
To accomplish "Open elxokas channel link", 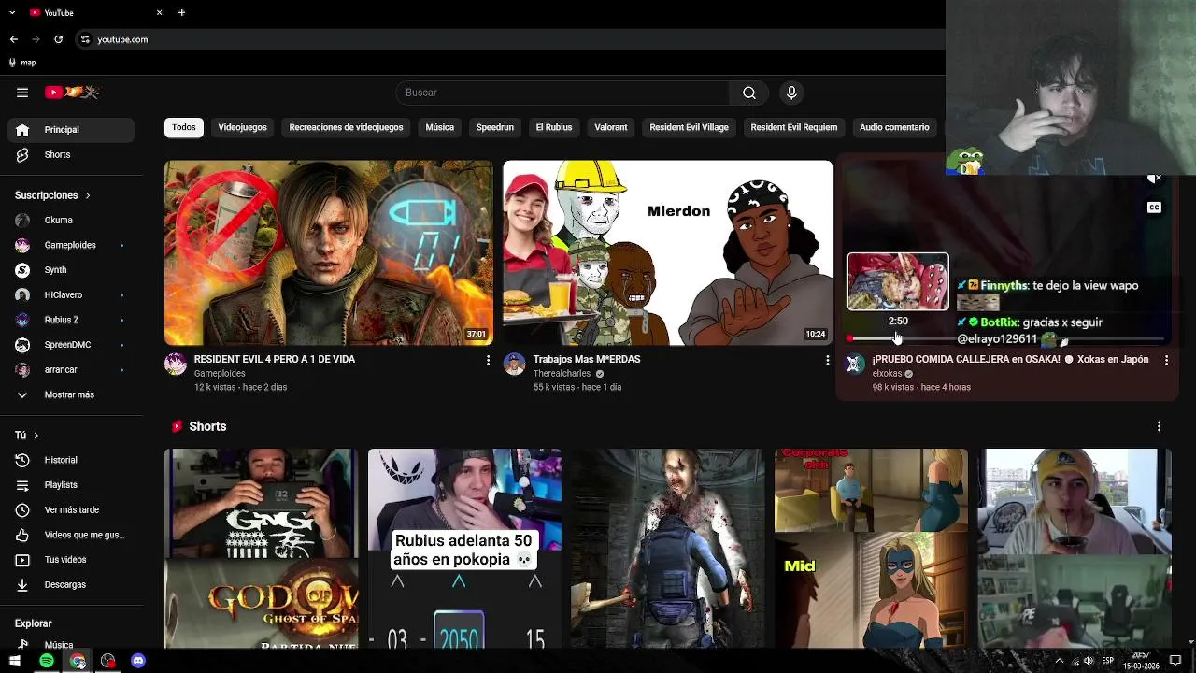I will (x=887, y=374).
